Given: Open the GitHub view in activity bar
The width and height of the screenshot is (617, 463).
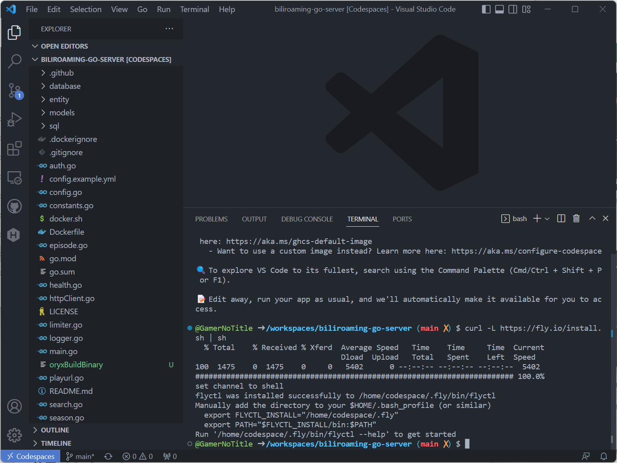Looking at the screenshot, I should tap(14, 206).
